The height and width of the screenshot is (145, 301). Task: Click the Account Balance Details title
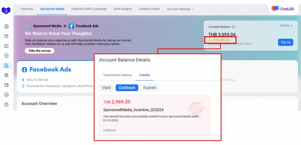click(125, 60)
